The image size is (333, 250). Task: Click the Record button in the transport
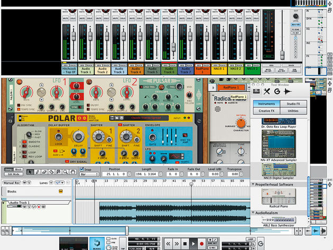[201, 244]
